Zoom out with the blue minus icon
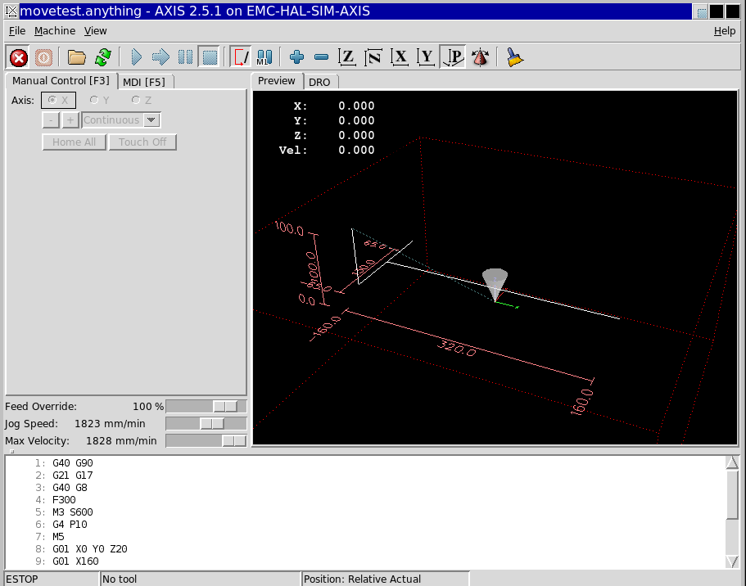The height and width of the screenshot is (586, 746). (322, 57)
